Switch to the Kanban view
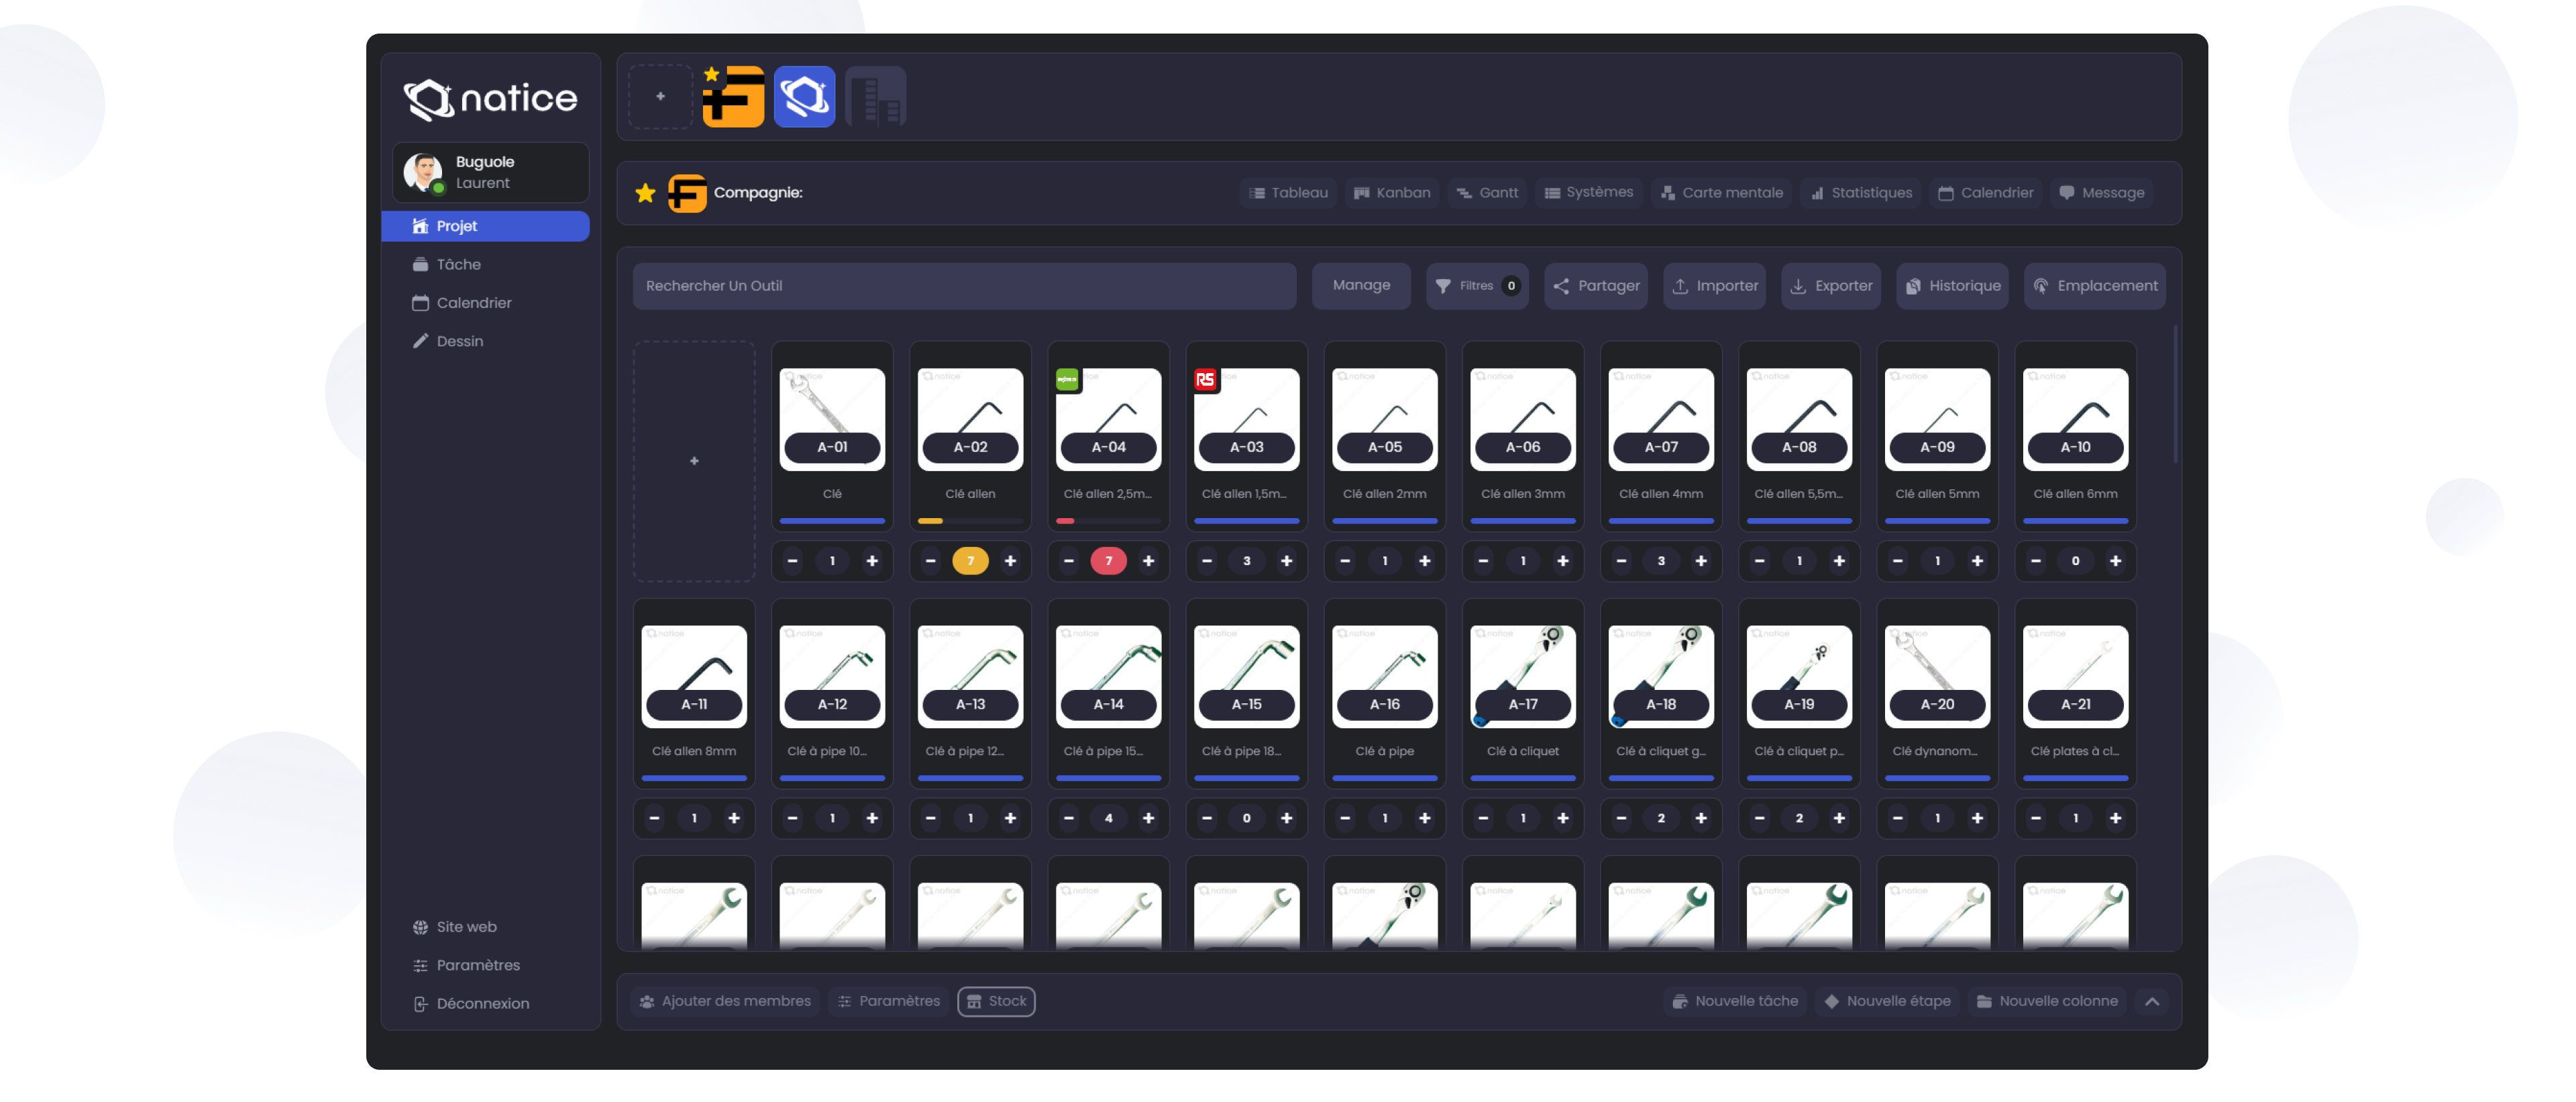This screenshot has width=2576, height=1102. point(1391,193)
